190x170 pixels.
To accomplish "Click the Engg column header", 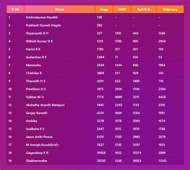I will tap(104, 9).
